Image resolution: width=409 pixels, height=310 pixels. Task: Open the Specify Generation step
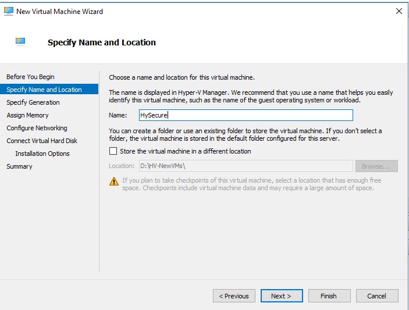33,102
